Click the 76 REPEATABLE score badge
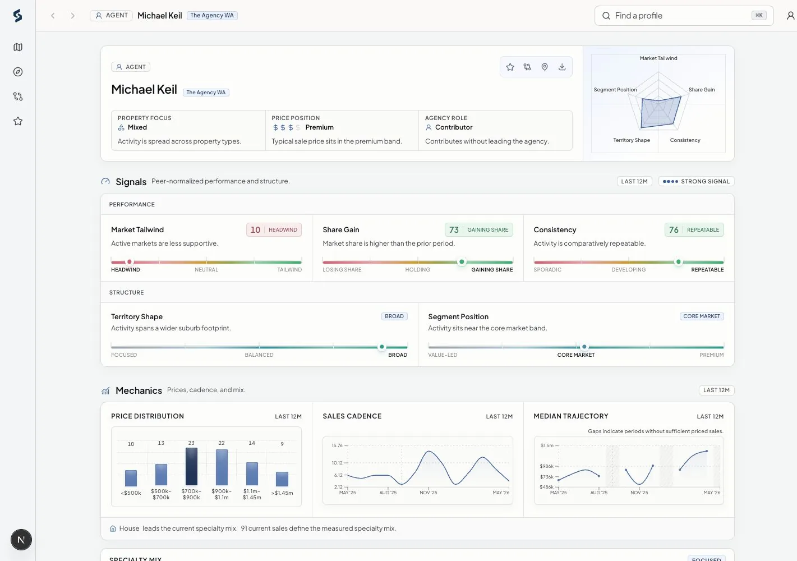This screenshot has height=561, width=797. pos(694,229)
